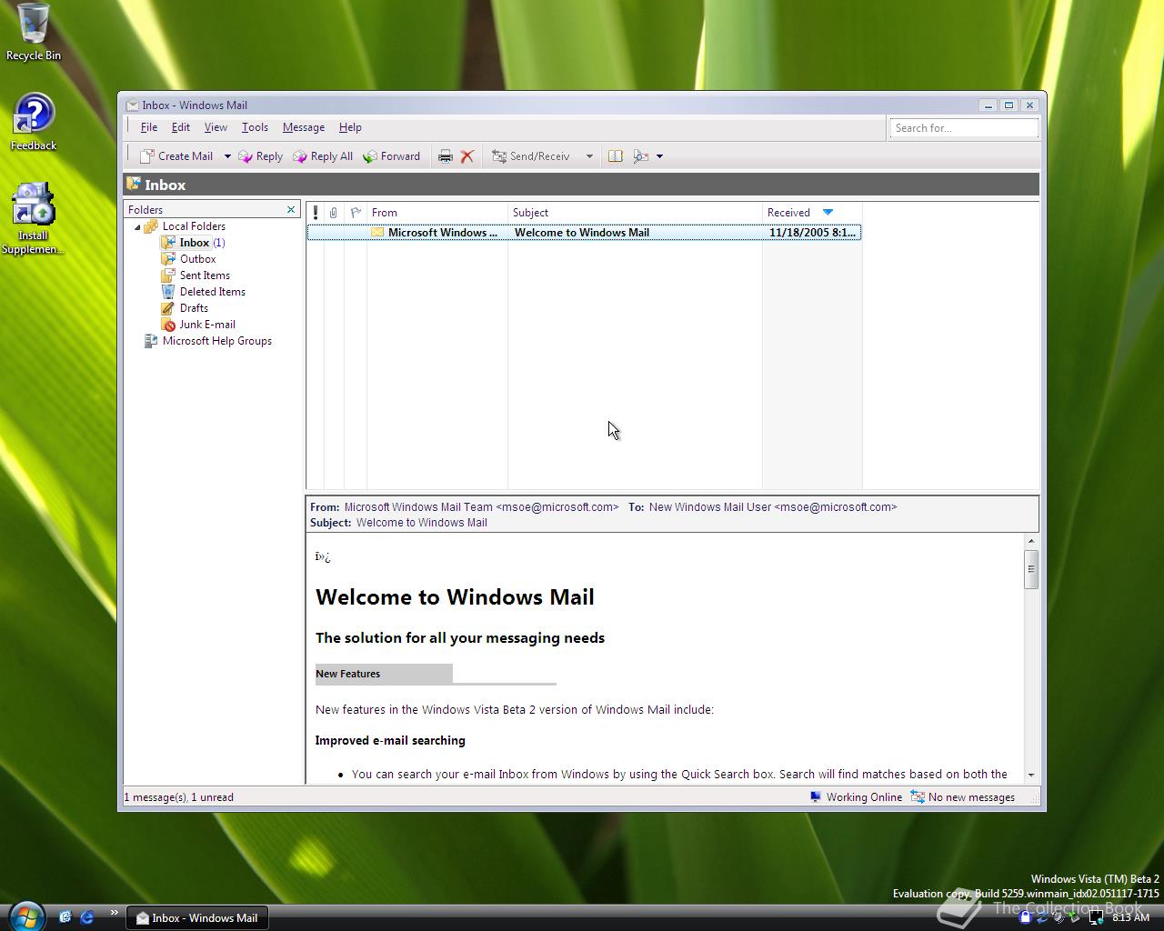1164x931 pixels.
Task: Click No new messages status icon
Action: tap(918, 797)
